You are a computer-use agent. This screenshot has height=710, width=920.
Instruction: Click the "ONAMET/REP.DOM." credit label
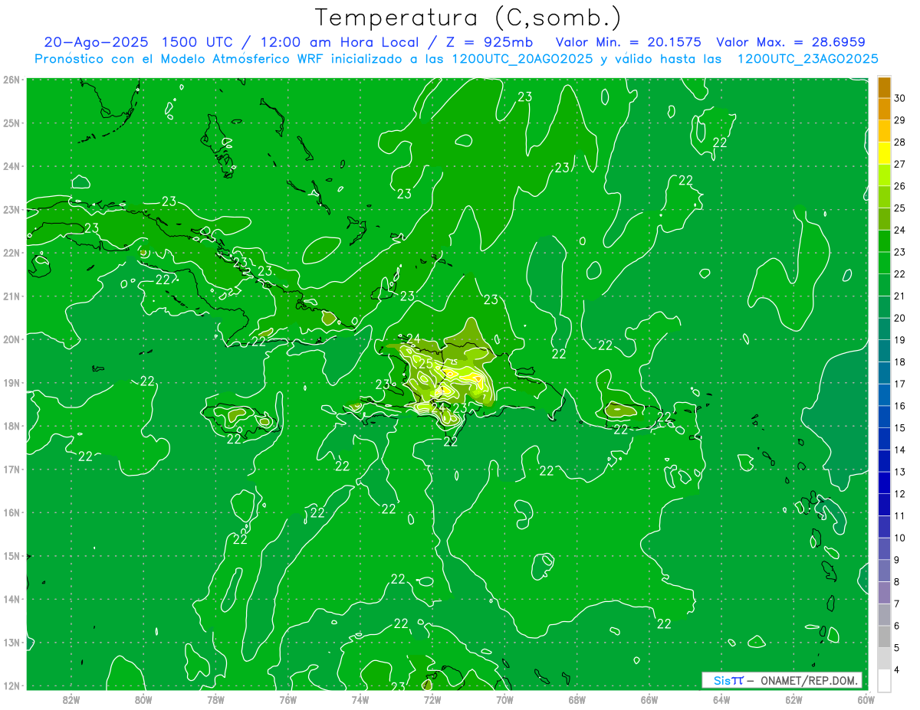(810, 680)
